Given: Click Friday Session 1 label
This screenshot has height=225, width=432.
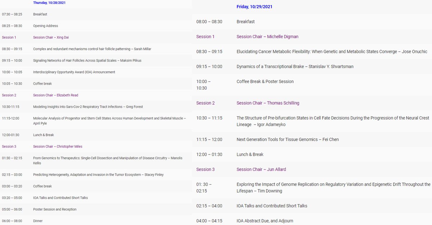Looking at the screenshot, I should (x=206, y=37).
